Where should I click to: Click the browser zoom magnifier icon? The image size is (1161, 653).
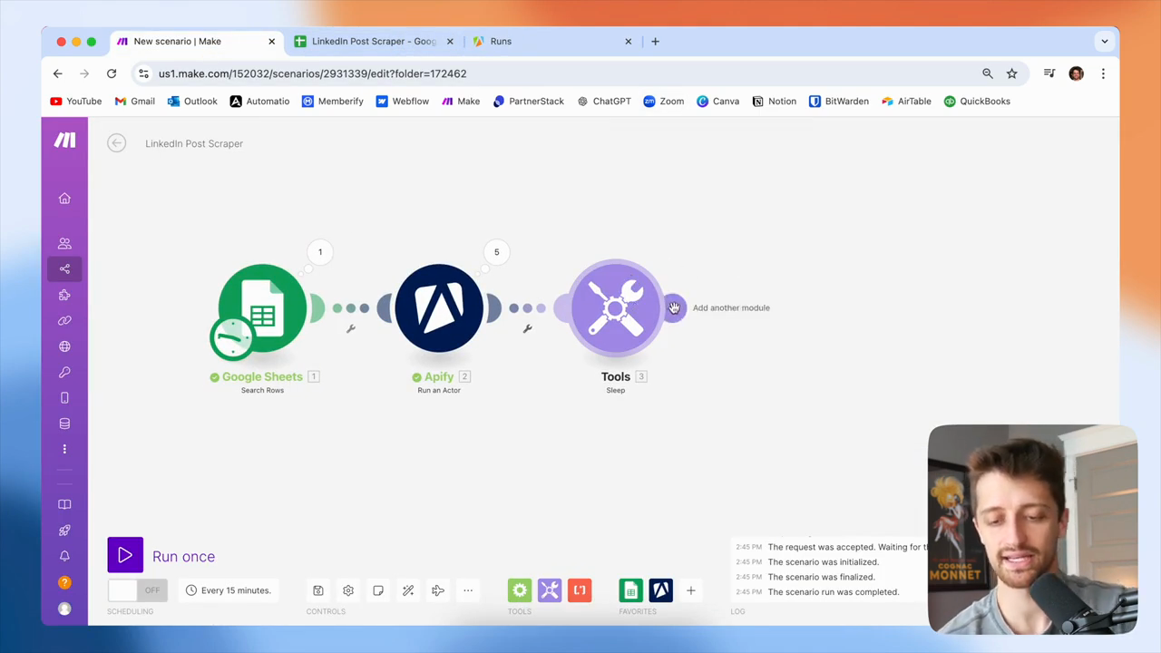987,73
